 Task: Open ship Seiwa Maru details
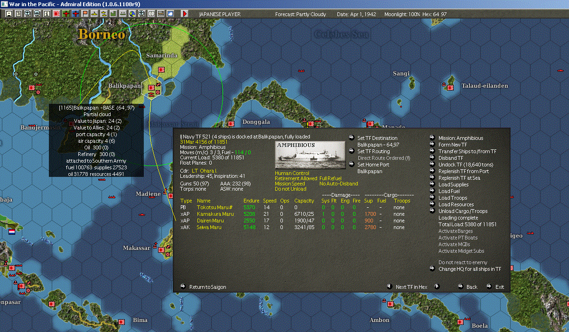click(209, 227)
